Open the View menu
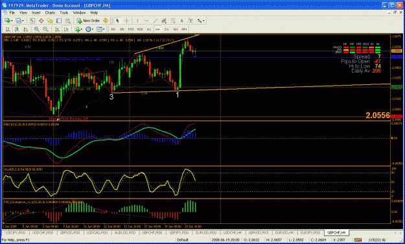 click(x=23, y=12)
